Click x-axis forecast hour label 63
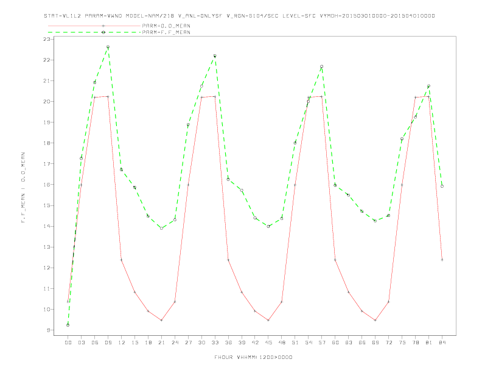 [x=349, y=343]
